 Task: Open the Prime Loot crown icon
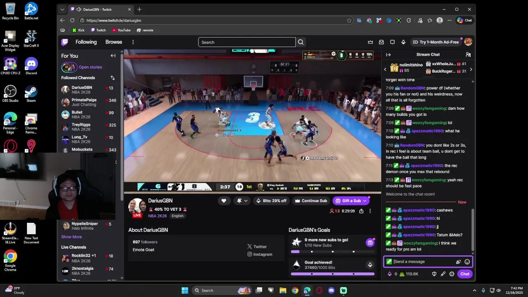[x=370, y=42]
